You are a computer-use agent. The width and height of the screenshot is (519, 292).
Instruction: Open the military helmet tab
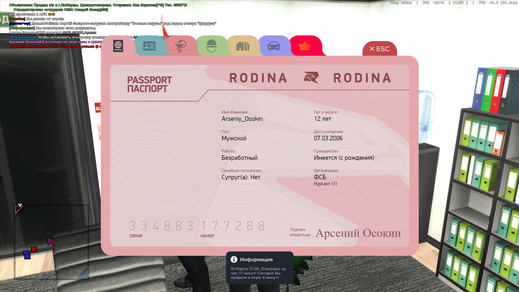[x=211, y=46]
